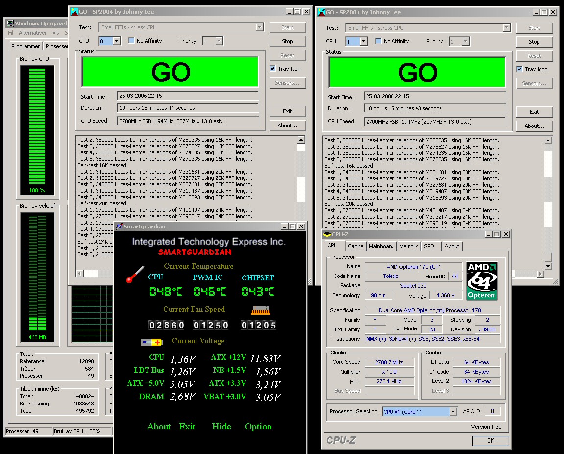
Task: Open Test dropdown in right SP2004 window
Action: pyautogui.click(x=507, y=28)
